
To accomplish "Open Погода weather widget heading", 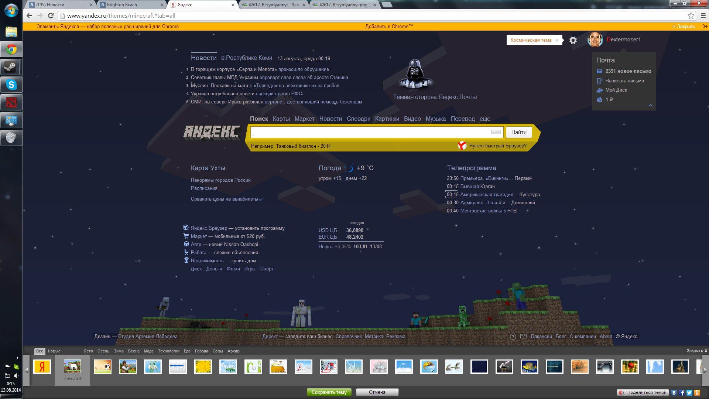I will [x=330, y=168].
